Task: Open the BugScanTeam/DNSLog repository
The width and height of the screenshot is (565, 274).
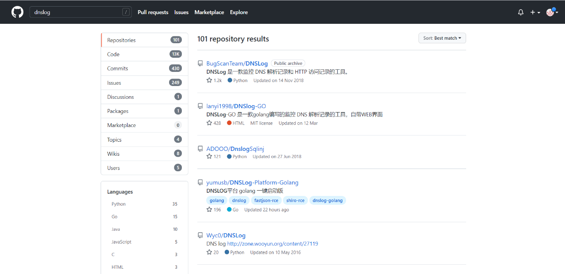Action: (237, 64)
